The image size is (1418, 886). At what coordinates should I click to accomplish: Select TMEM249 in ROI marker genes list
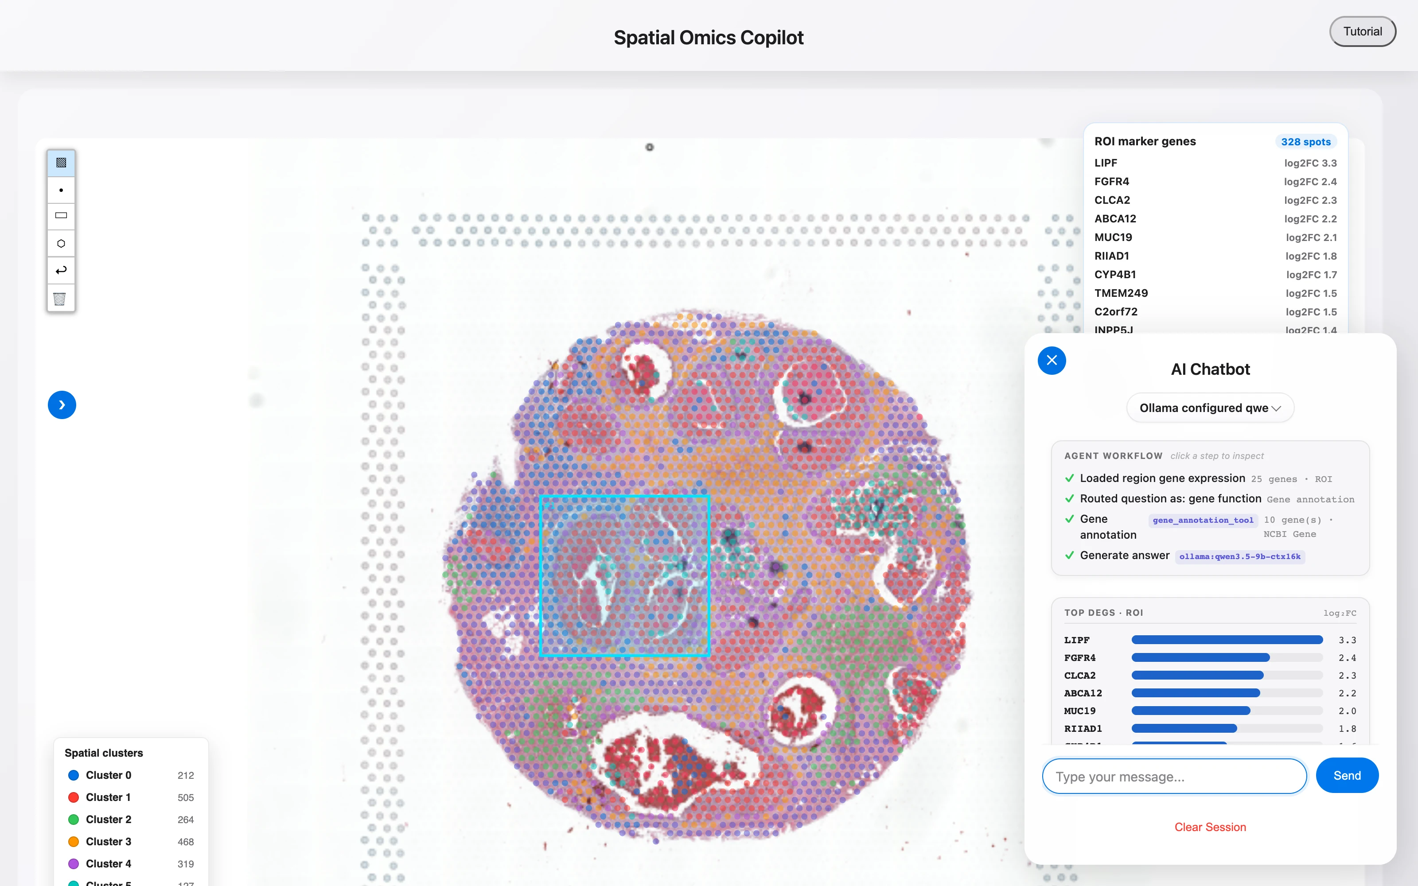click(1215, 293)
